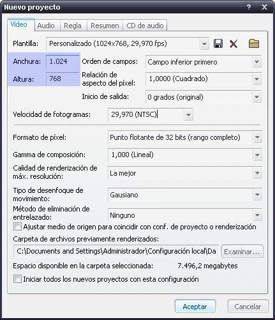This screenshot has width=275, height=320.
Task: Click the Aceptar button
Action: coord(195,307)
